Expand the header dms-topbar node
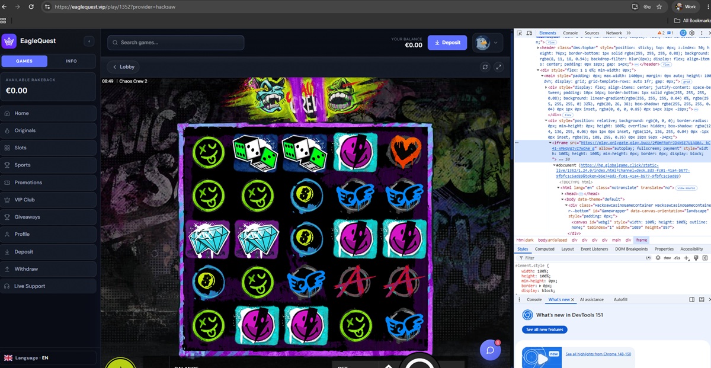This screenshot has height=368, width=711. [x=537, y=48]
